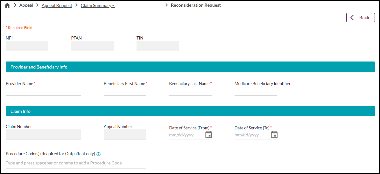Select the Medicare Beneficiary Identifier field
Screen dimensions: 380x174
click(x=256, y=91)
